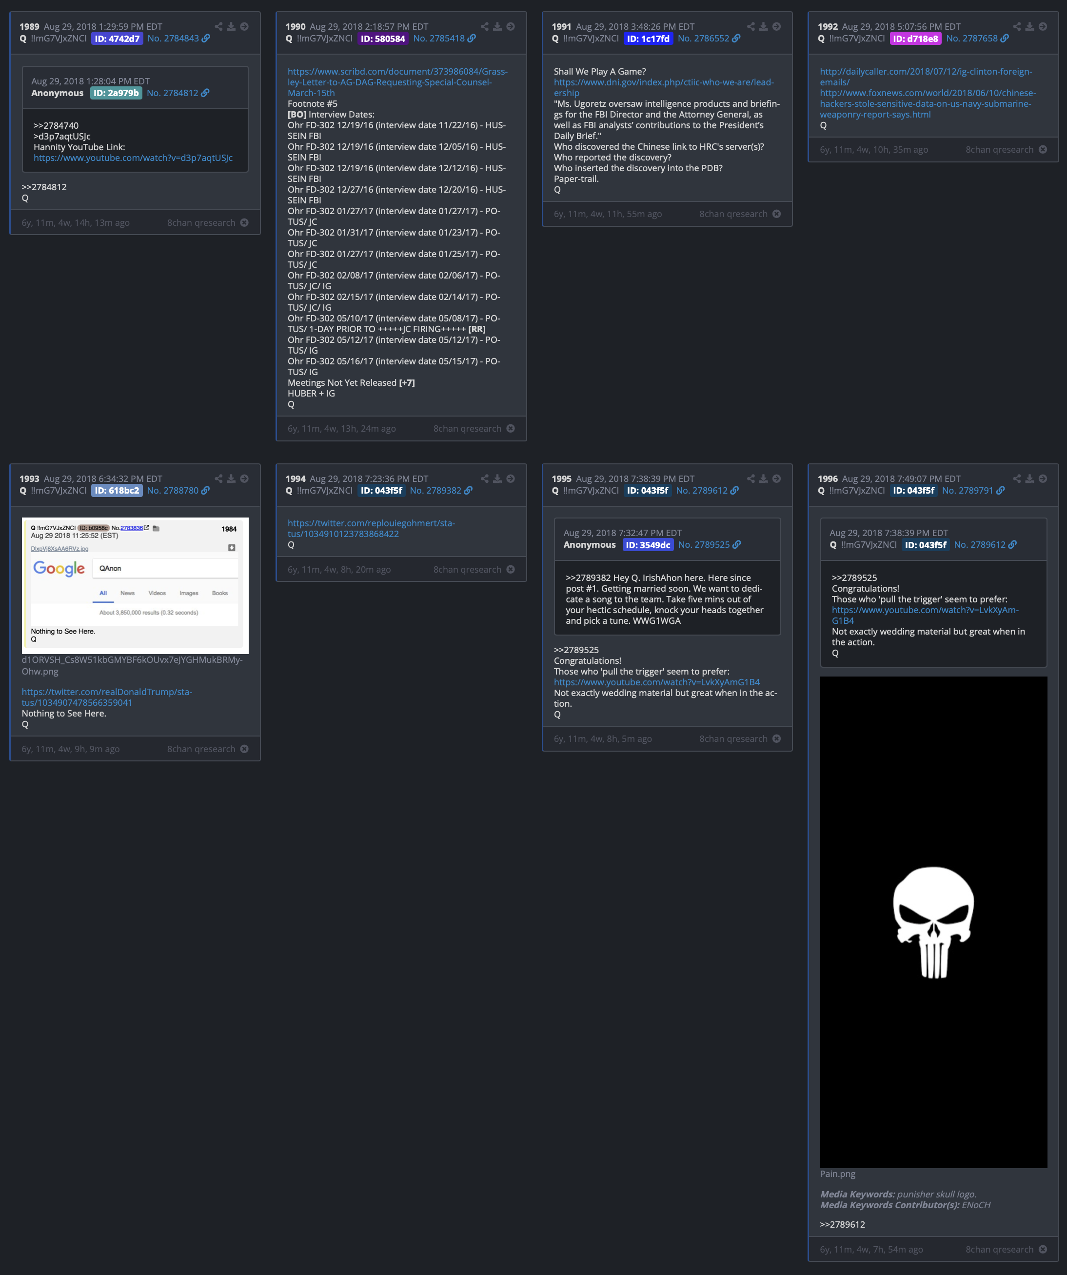Open Hannity YouTube link d3p7aqtUSJc
Viewport: 1067px width, 1275px height.
click(x=133, y=158)
